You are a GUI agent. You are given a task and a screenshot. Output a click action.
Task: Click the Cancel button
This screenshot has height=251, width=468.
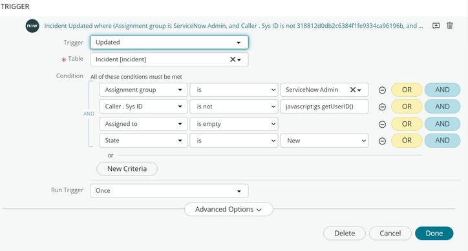tap(390, 233)
